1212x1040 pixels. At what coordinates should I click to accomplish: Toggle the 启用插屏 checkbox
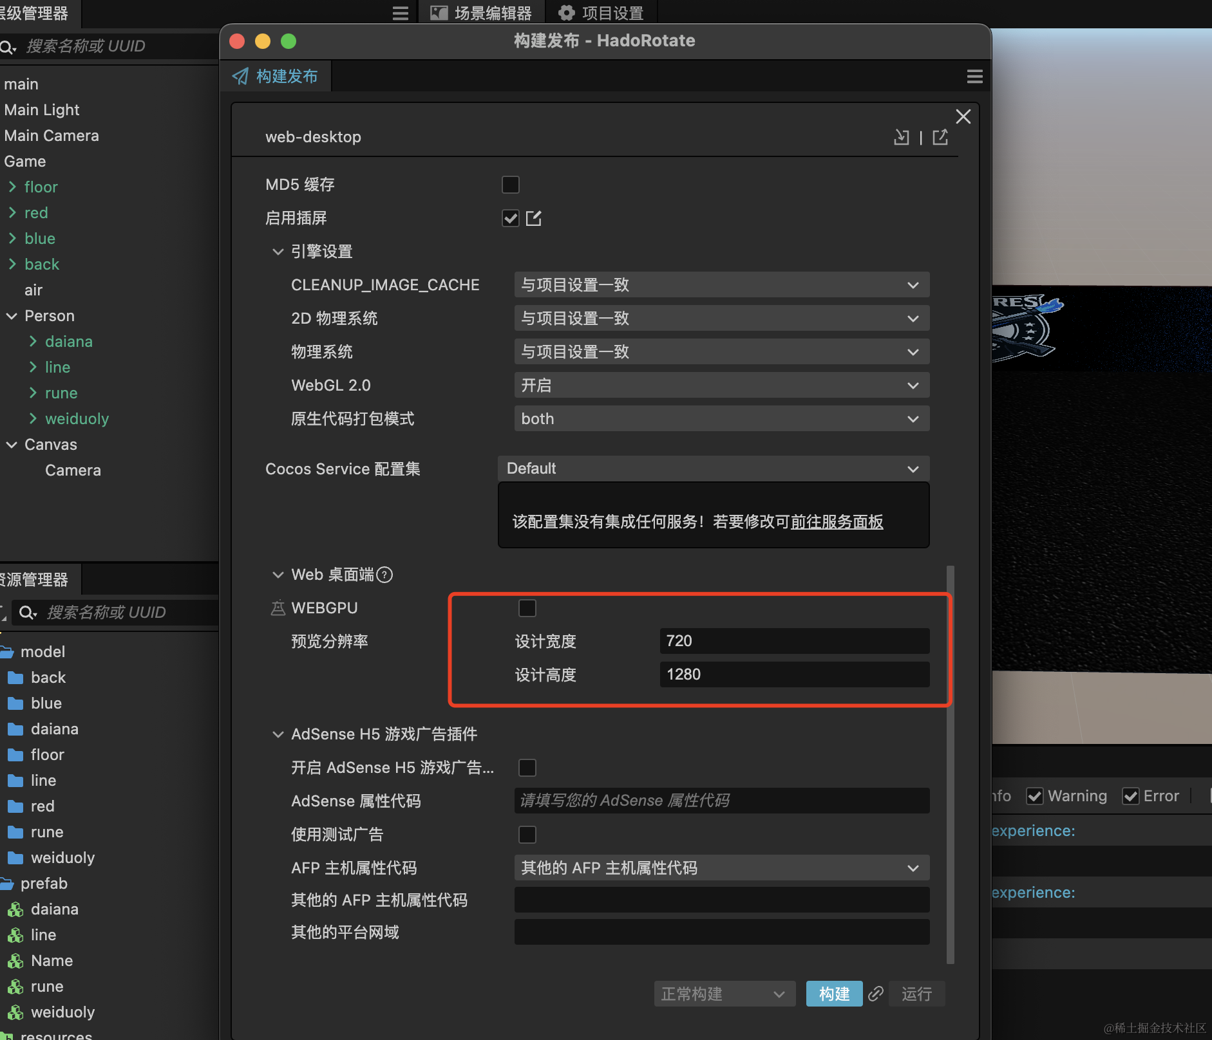coord(511,218)
